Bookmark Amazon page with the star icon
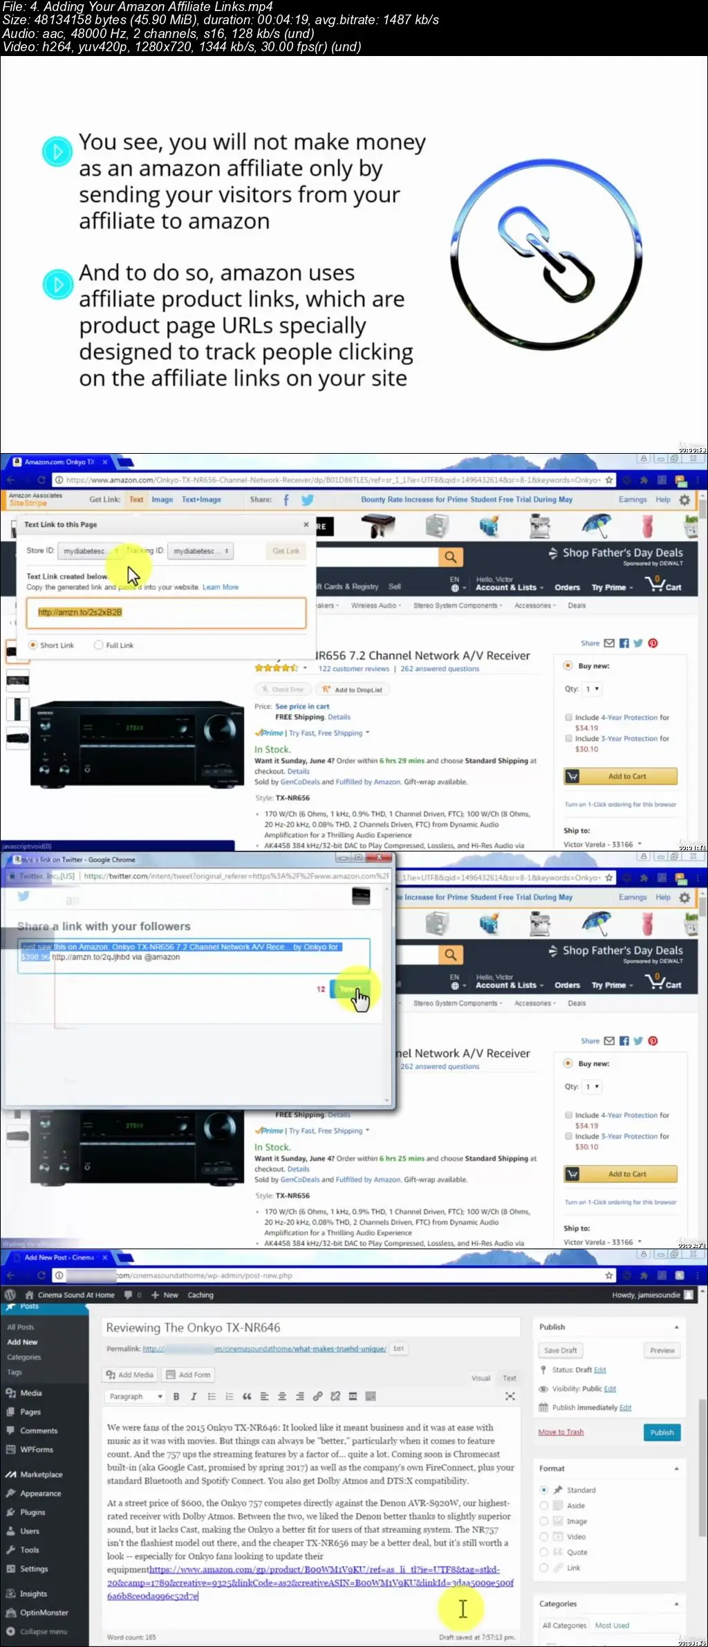The width and height of the screenshot is (708, 1647). [609, 480]
